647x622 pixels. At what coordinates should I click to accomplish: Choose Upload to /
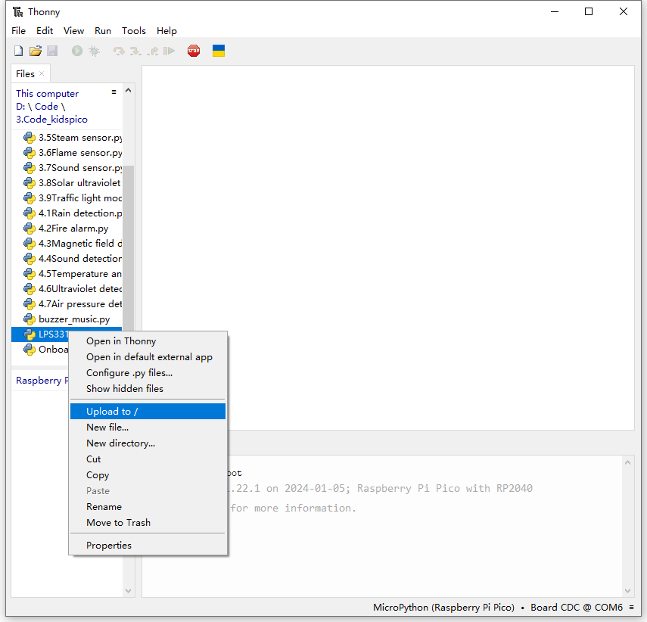(148, 412)
